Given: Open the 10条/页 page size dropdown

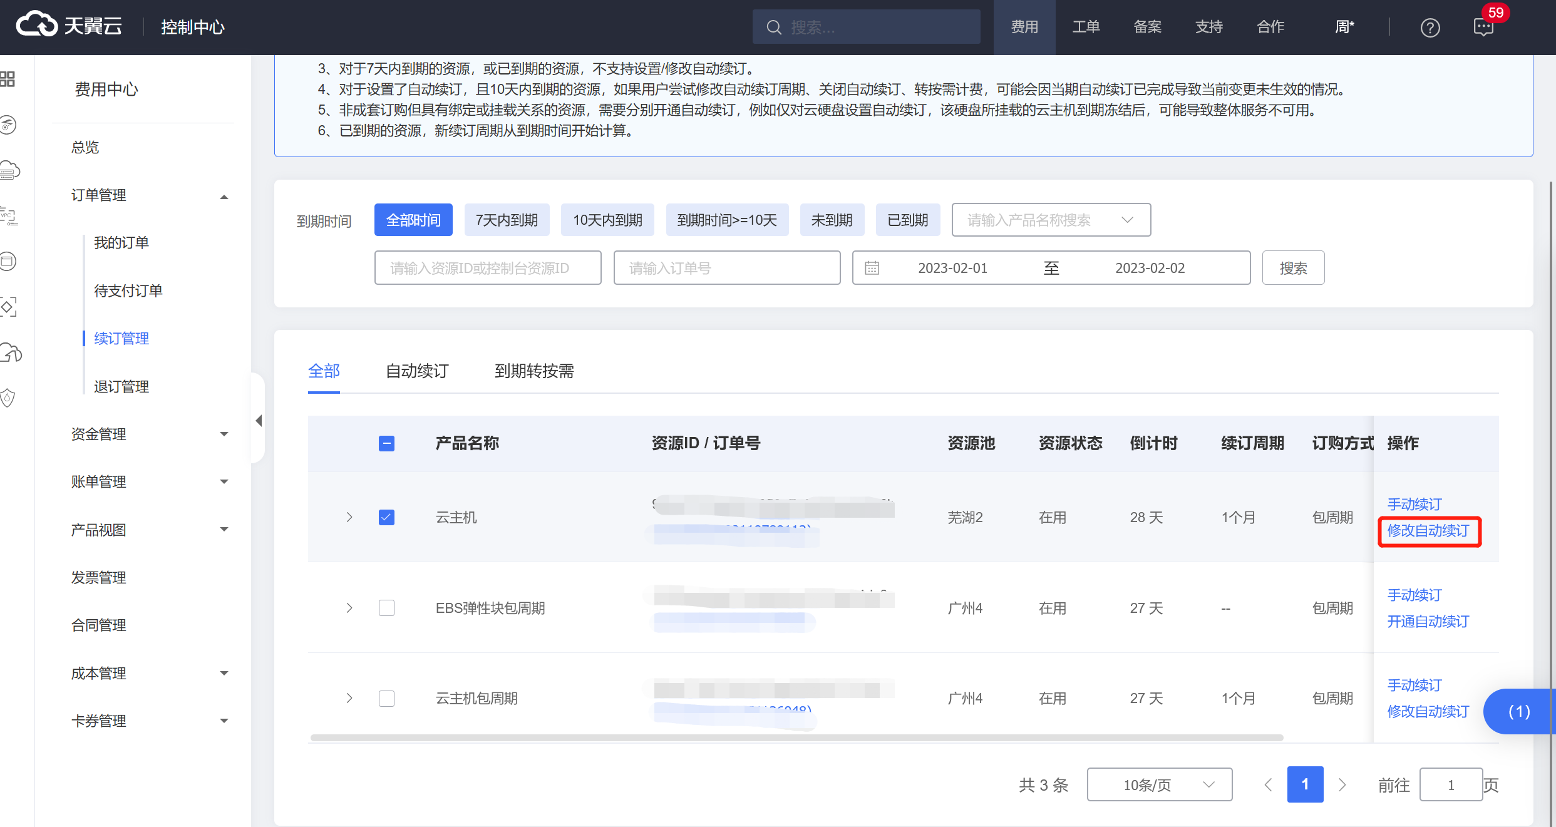Looking at the screenshot, I should pos(1159,784).
